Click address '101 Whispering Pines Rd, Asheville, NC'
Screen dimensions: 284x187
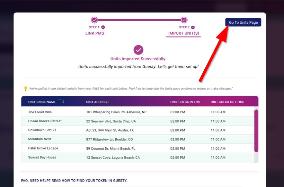pyautogui.click(x=116, y=112)
